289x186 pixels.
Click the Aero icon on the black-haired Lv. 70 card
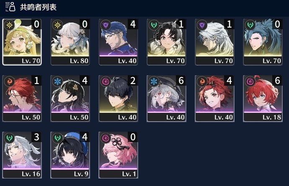pyautogui.click(x=154, y=25)
